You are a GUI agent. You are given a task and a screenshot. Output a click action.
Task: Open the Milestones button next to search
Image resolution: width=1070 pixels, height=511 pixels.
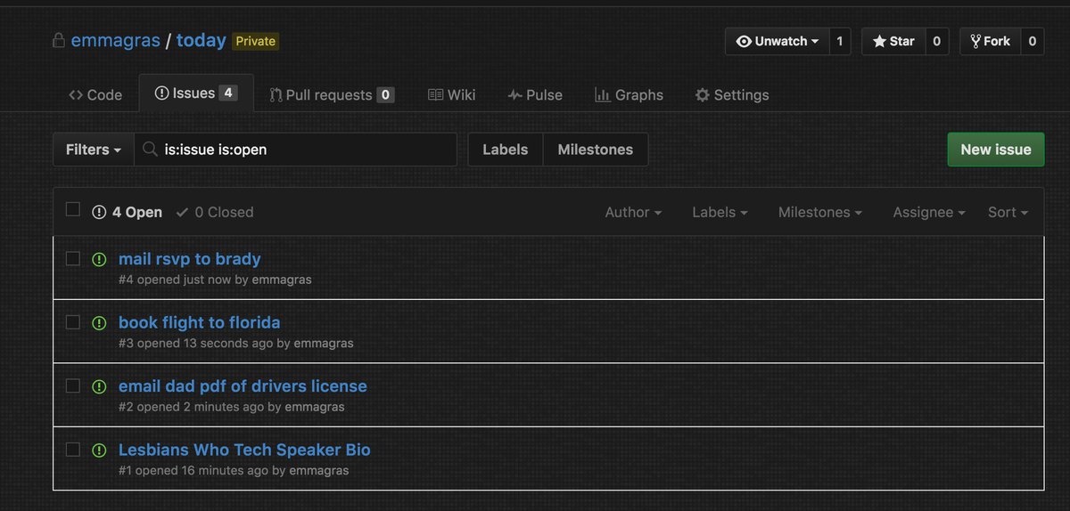point(596,150)
